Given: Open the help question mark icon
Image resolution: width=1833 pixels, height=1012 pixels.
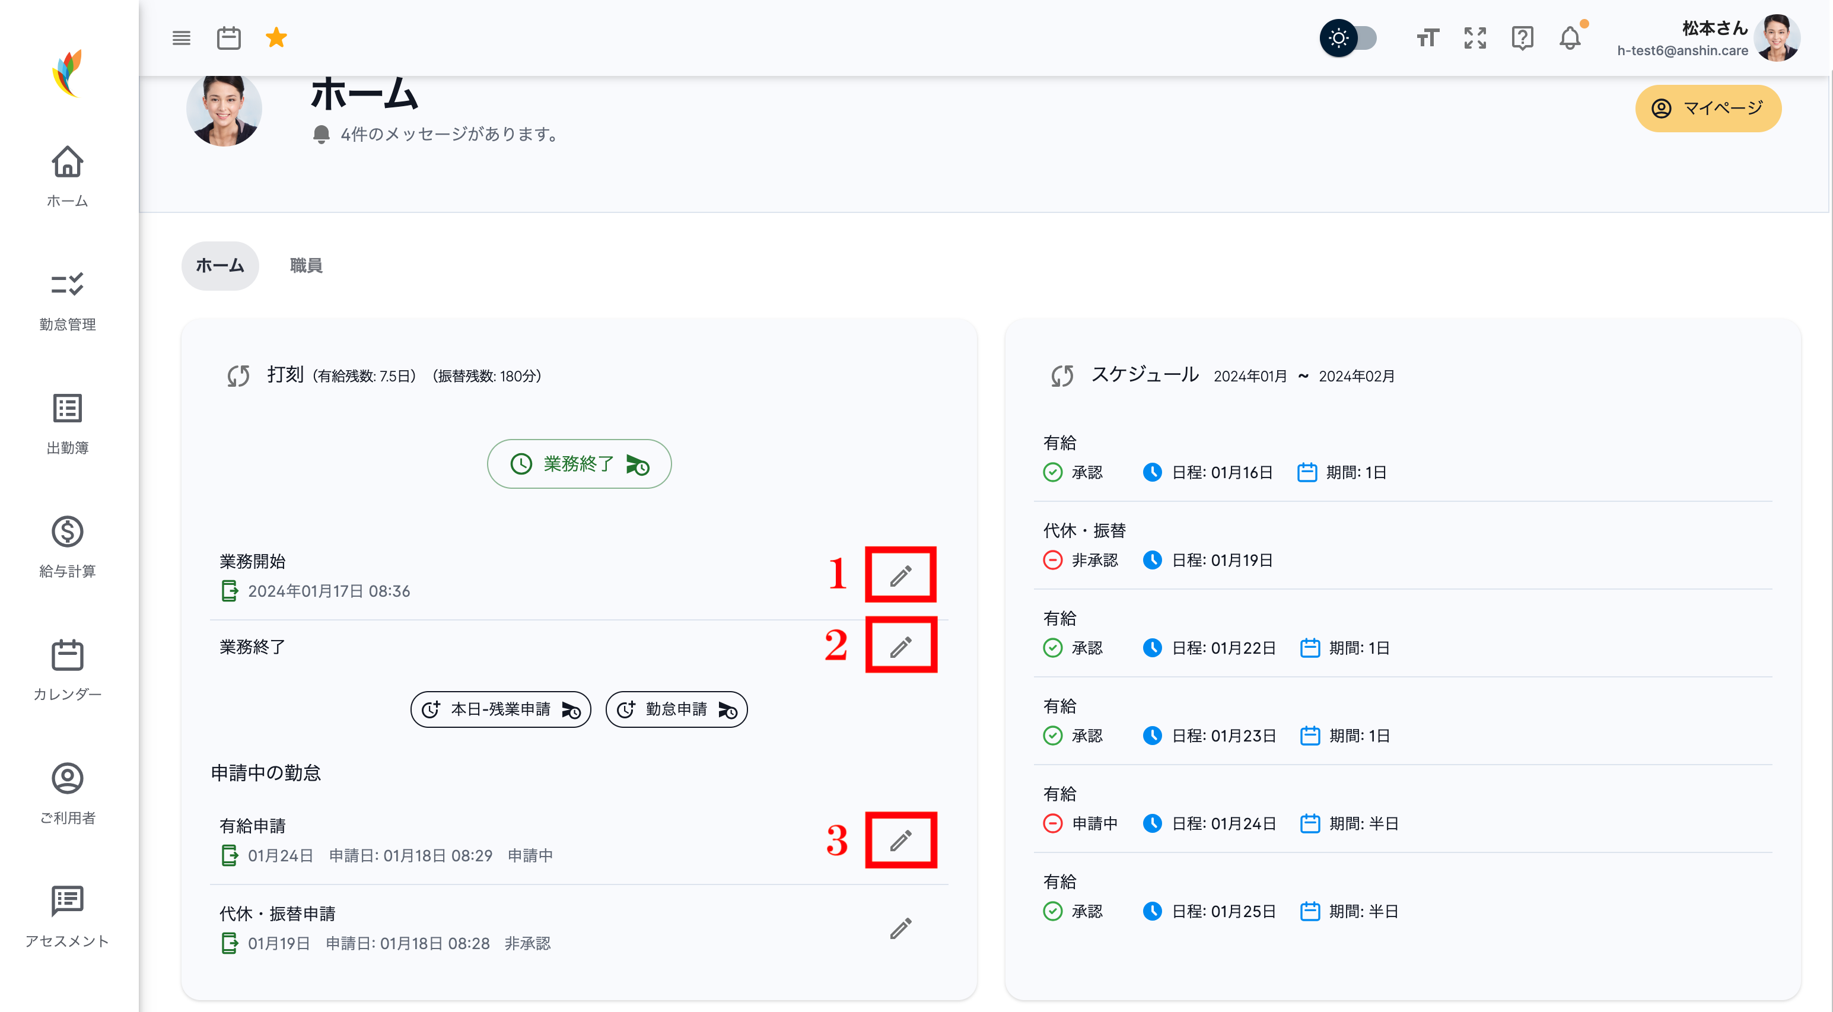Looking at the screenshot, I should (1522, 38).
